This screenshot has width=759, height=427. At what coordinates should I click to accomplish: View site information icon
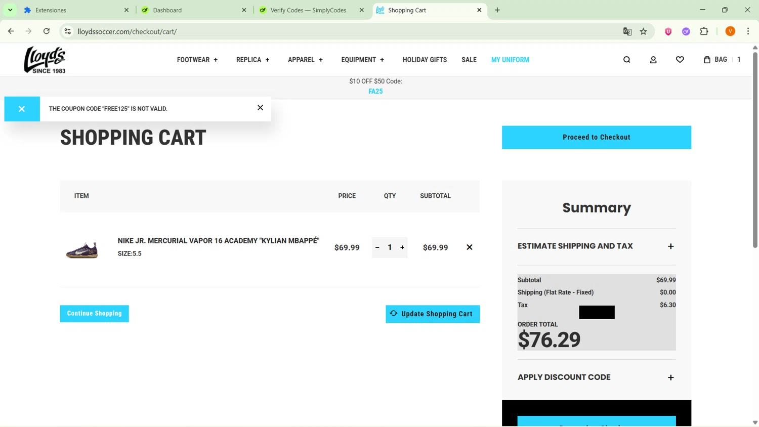(67, 31)
